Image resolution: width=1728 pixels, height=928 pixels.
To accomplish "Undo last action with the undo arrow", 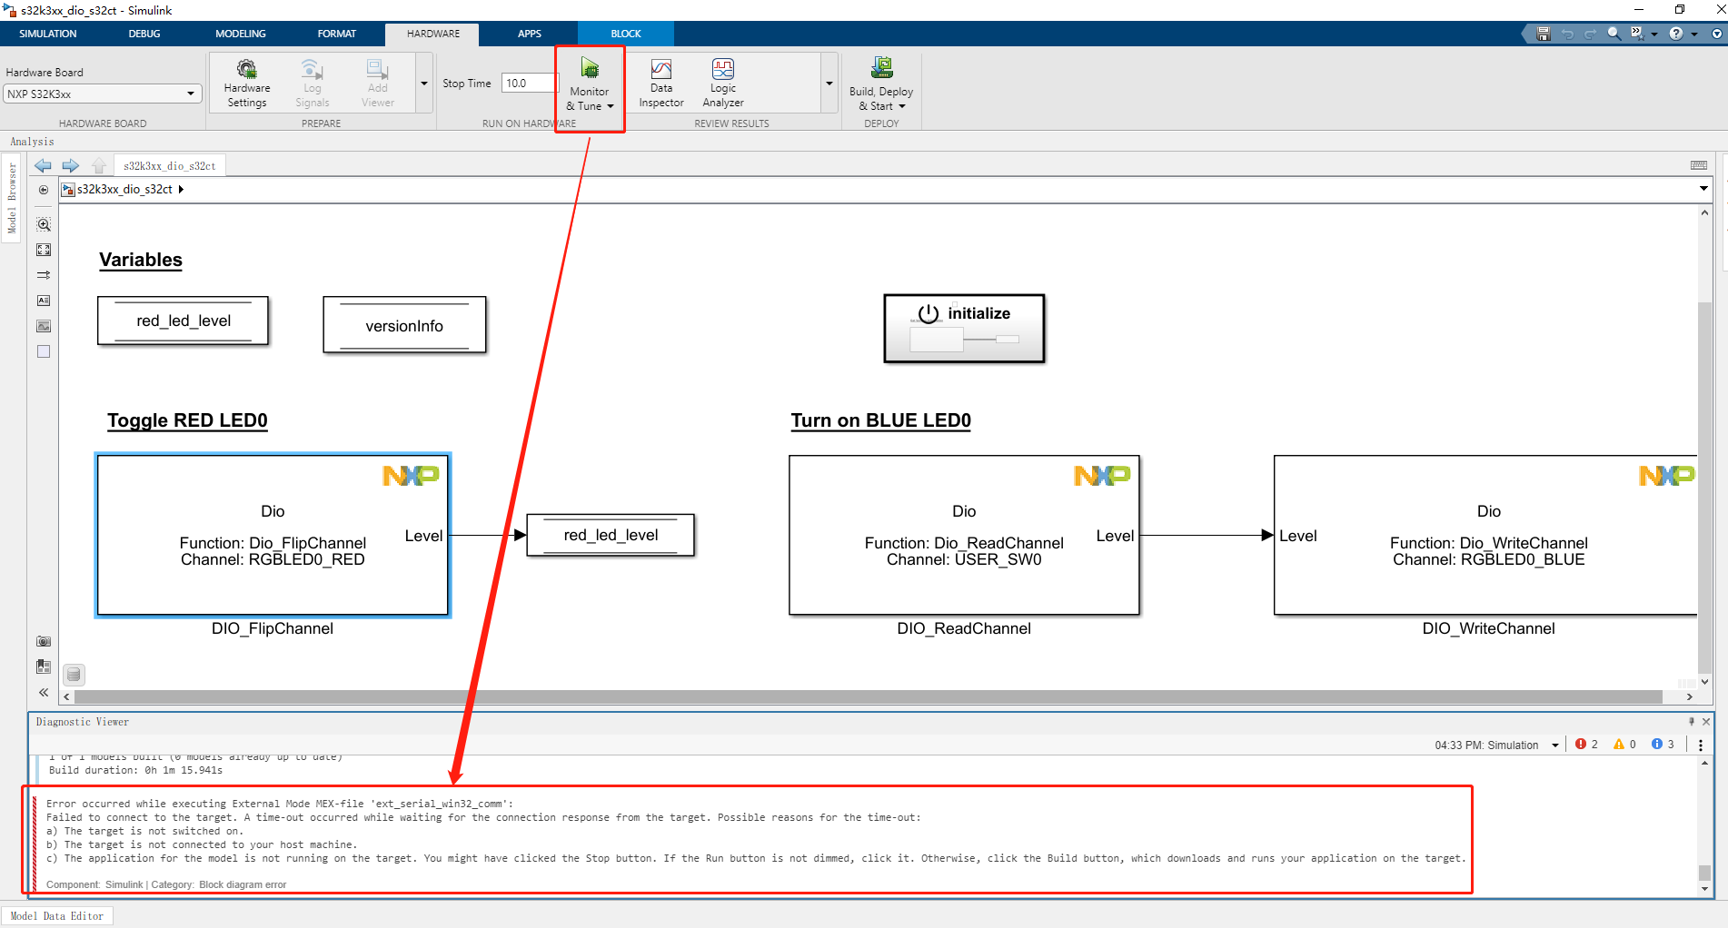I will (1567, 34).
